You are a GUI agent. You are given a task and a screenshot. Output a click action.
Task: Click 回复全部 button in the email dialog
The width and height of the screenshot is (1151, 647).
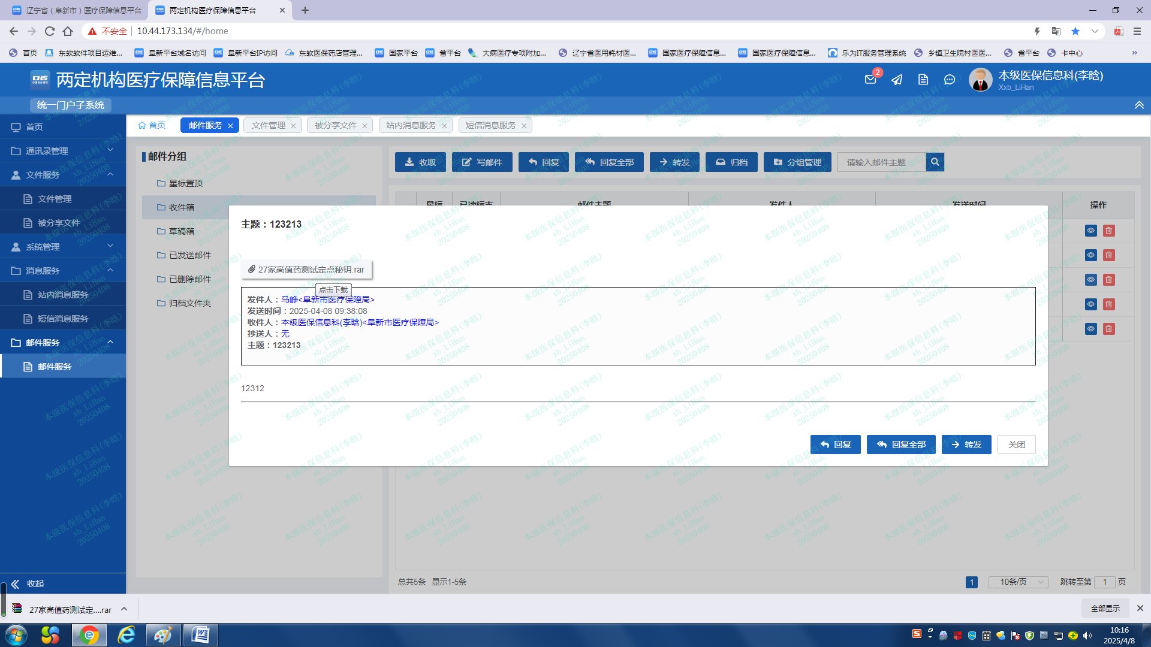900,445
